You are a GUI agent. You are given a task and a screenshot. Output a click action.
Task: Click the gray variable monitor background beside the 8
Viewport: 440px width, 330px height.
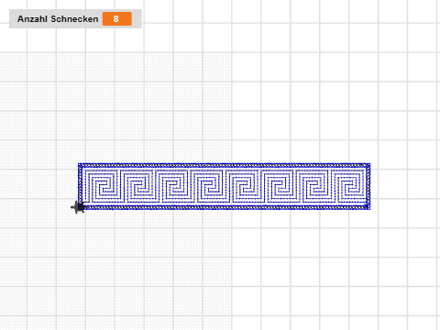click(x=137, y=19)
